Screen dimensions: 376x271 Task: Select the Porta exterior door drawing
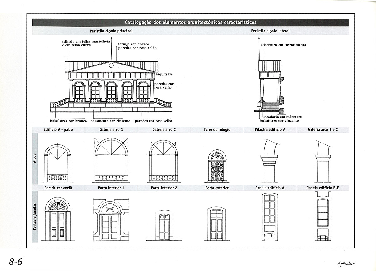pos(217,224)
